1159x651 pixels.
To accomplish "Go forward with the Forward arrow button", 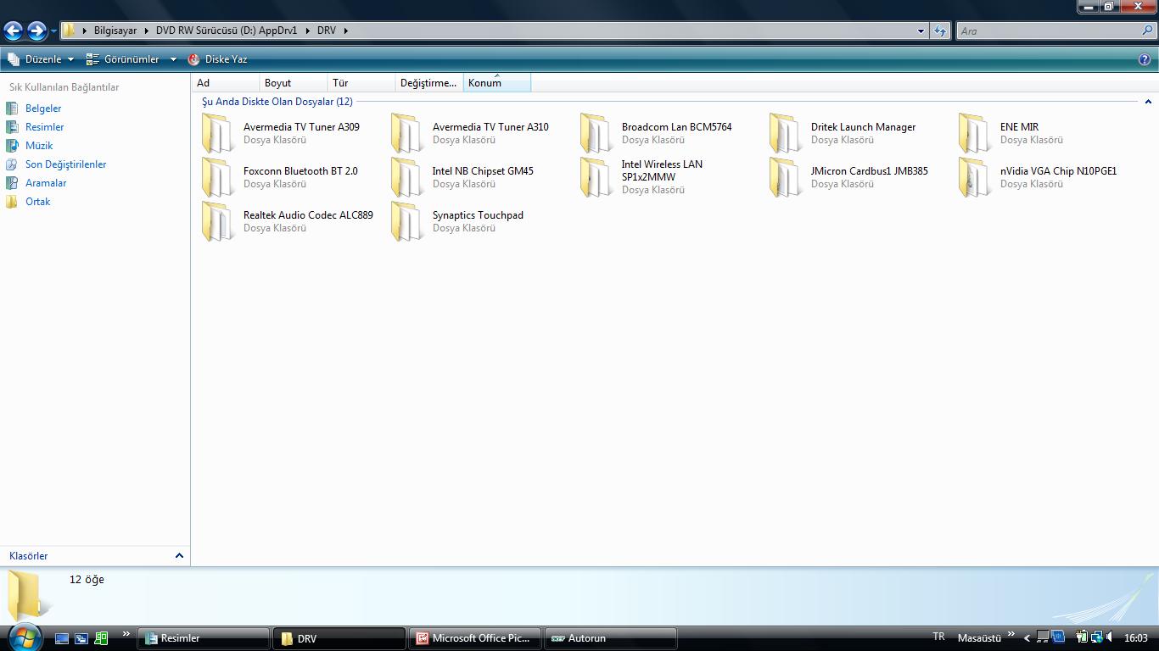I will click(36, 31).
